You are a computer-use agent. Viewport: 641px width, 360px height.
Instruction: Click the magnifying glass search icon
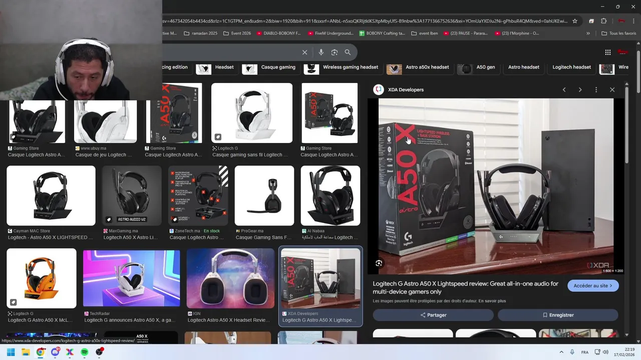pos(348,52)
